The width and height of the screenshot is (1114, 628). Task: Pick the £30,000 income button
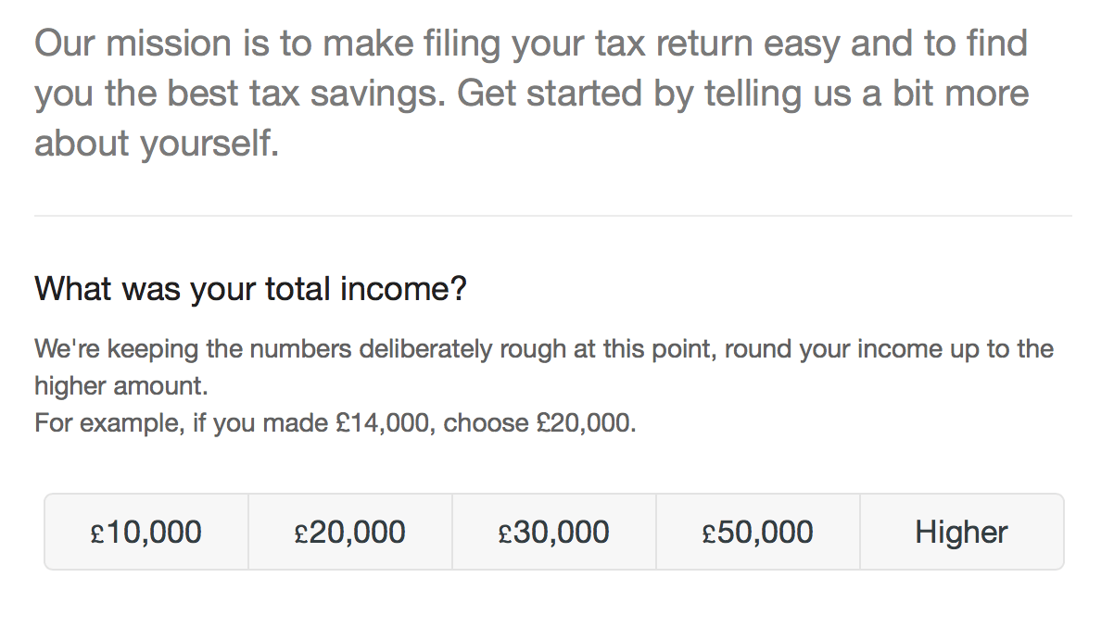[554, 532]
